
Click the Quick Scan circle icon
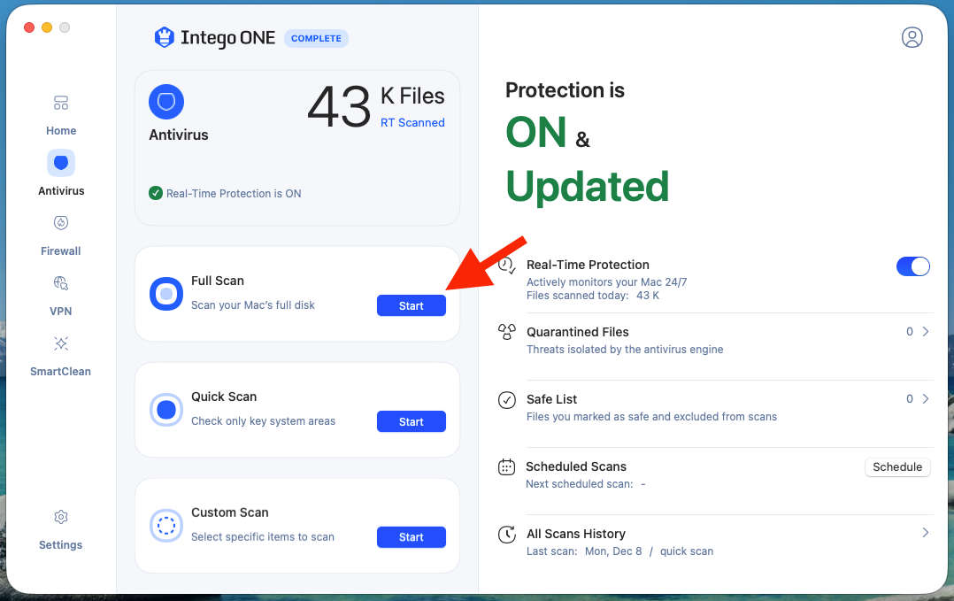(x=166, y=410)
